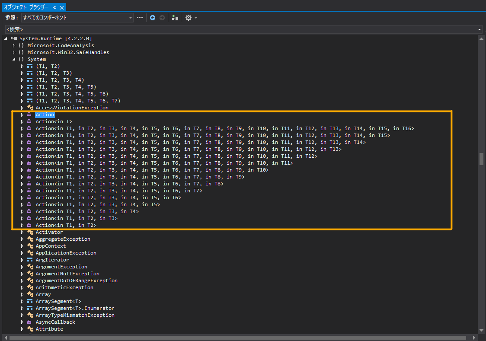Click the class icon of AccessViolationException

[x=30, y=108]
